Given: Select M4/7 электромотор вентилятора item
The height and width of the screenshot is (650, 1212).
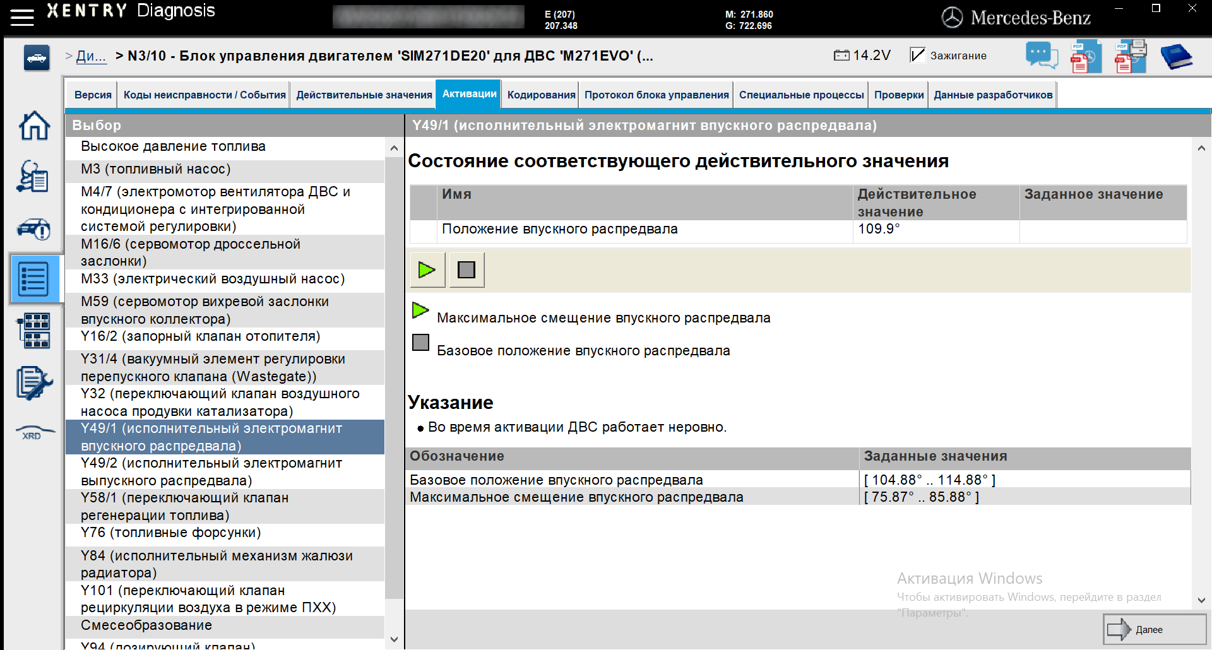Looking at the screenshot, I should pos(225,209).
